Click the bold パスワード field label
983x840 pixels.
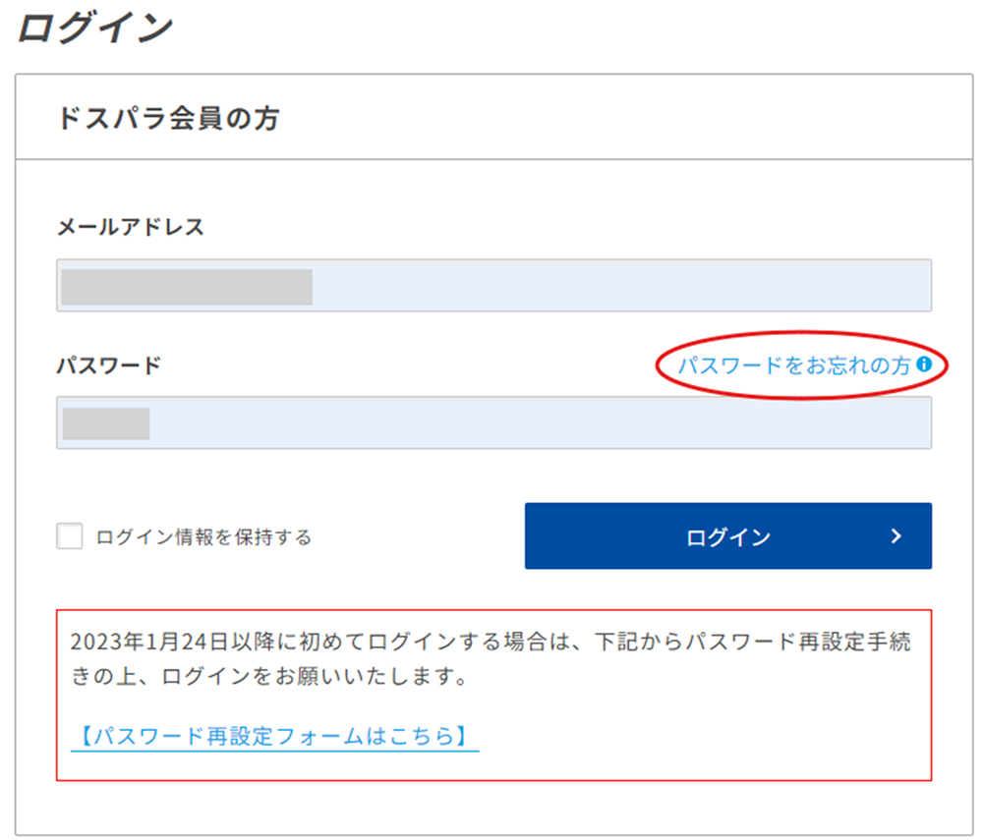(109, 365)
